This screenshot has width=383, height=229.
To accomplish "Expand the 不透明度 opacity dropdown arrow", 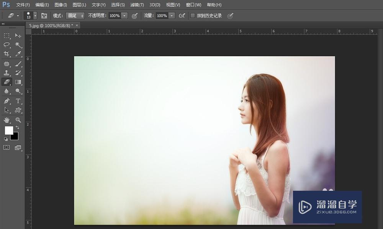I will coord(124,16).
